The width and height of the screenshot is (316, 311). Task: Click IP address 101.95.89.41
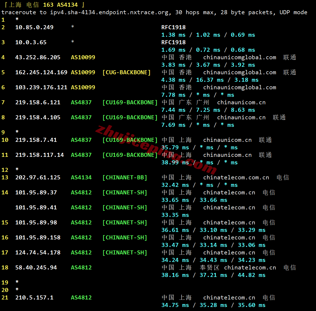tap(36, 208)
